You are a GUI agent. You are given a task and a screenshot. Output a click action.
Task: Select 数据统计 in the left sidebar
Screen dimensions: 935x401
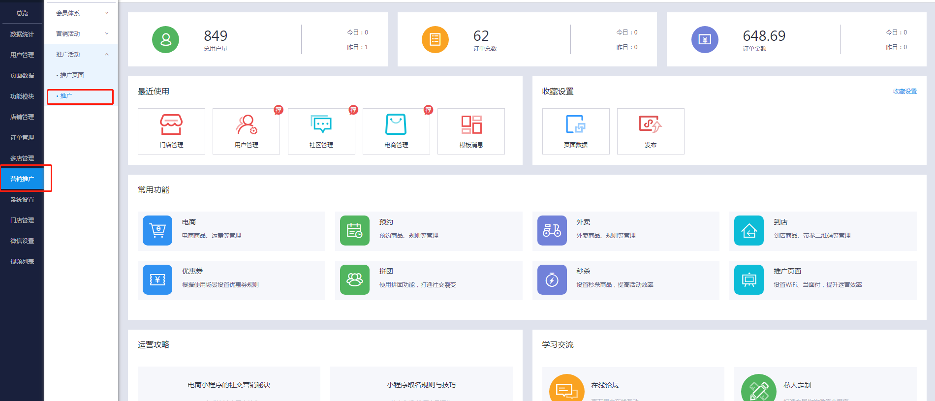(x=22, y=34)
